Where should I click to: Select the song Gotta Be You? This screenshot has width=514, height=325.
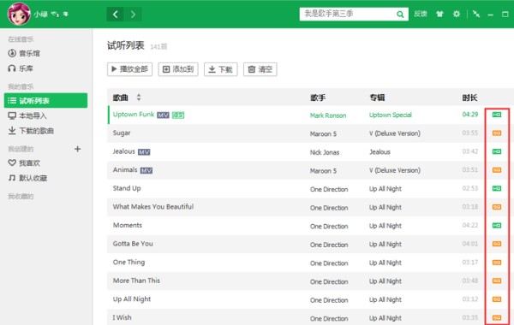pos(133,244)
